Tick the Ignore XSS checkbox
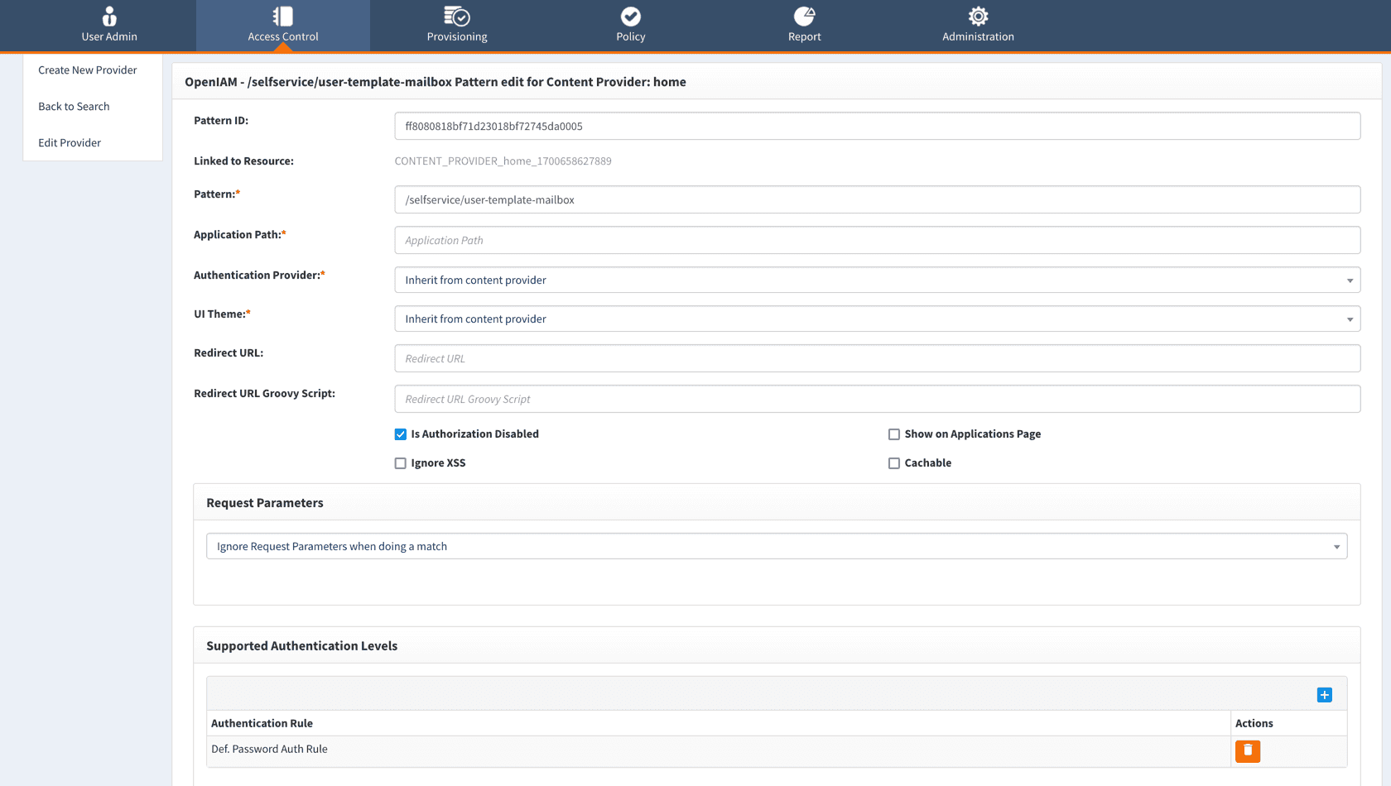 pos(401,463)
